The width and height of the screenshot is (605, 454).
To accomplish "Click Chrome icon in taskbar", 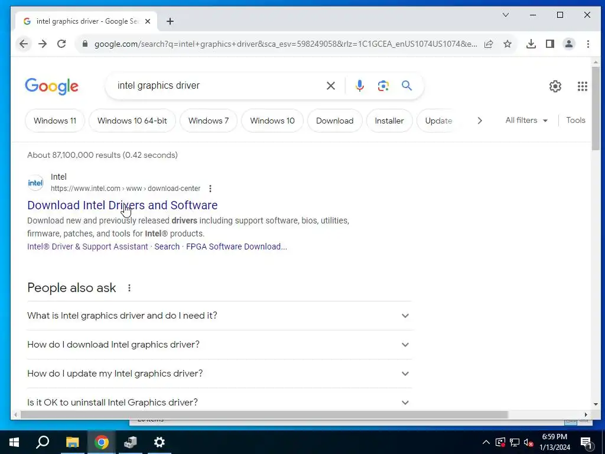I will pos(101,442).
